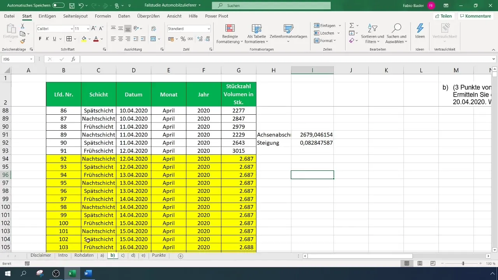Click the AutoSum sigma icon
Viewport: 498px width, 280px height.
[x=352, y=26]
